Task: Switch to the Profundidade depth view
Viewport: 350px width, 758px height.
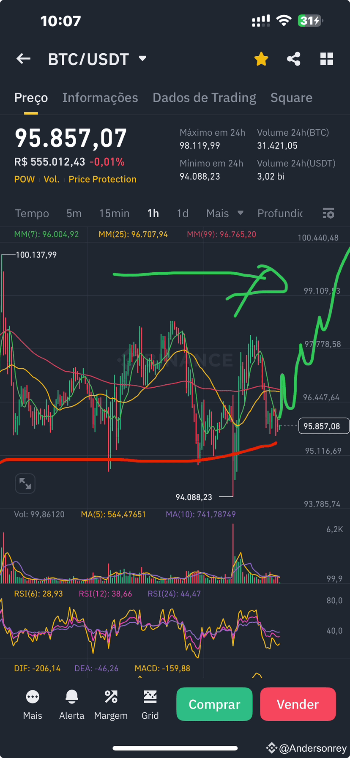Action: coord(280,213)
